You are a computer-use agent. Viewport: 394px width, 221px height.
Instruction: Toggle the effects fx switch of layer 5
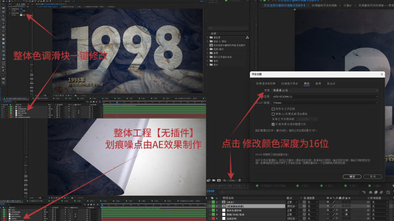(x=337, y=219)
